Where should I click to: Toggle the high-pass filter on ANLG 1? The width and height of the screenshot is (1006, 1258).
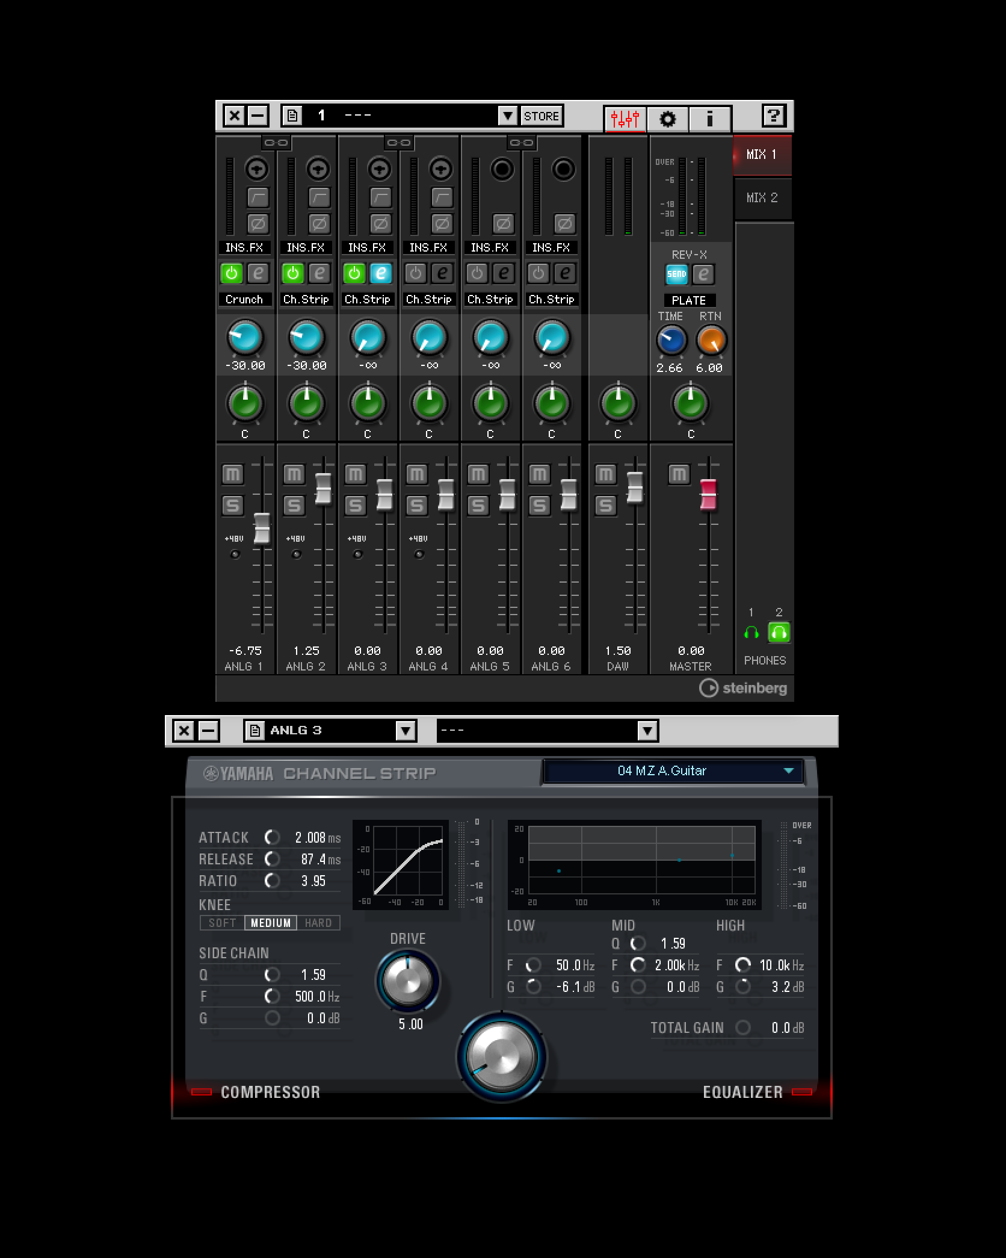pos(258,197)
